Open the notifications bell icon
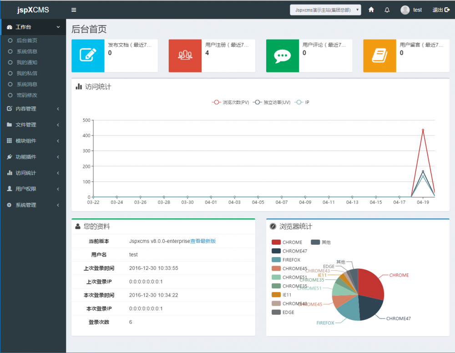Image resolution: width=455 pixels, height=353 pixels. [x=387, y=10]
